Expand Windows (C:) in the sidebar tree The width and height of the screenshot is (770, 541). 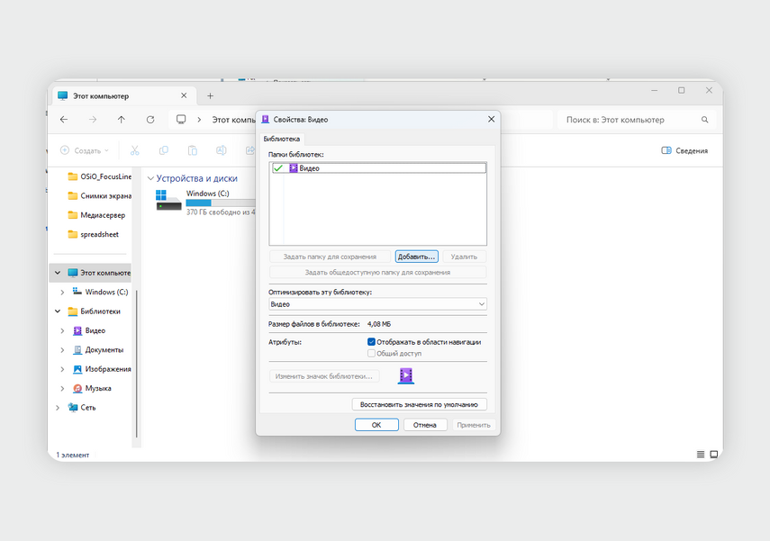62,292
